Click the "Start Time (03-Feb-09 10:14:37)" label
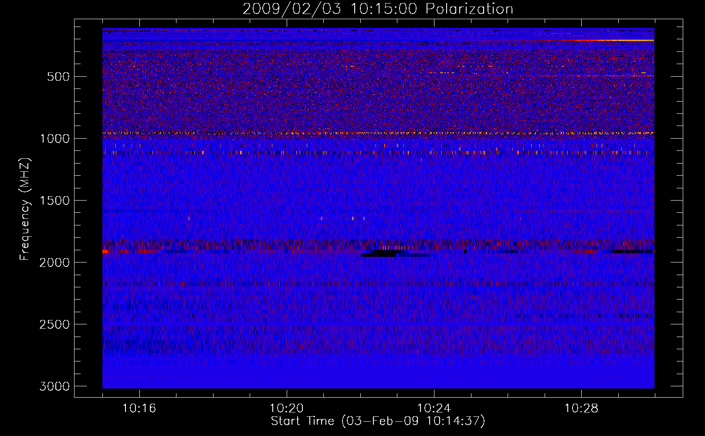The width and height of the screenshot is (705, 436). tap(378, 421)
